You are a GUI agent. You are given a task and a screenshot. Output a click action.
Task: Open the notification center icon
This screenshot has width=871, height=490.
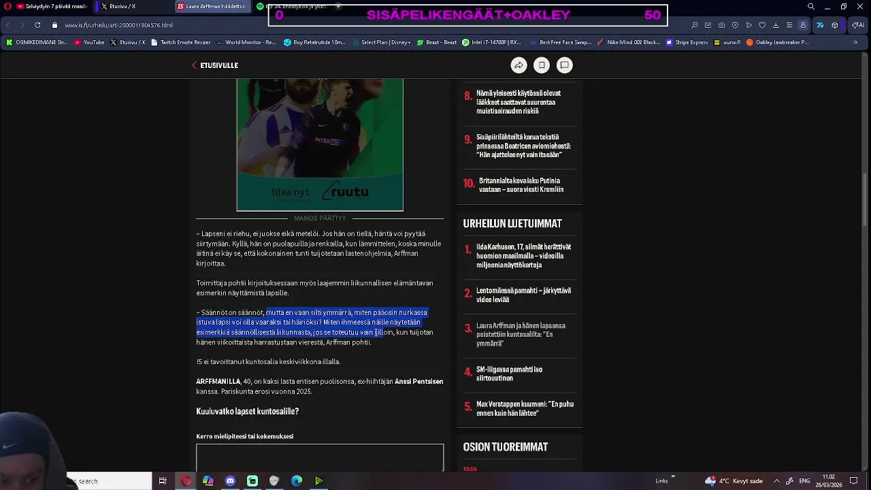coord(853,481)
